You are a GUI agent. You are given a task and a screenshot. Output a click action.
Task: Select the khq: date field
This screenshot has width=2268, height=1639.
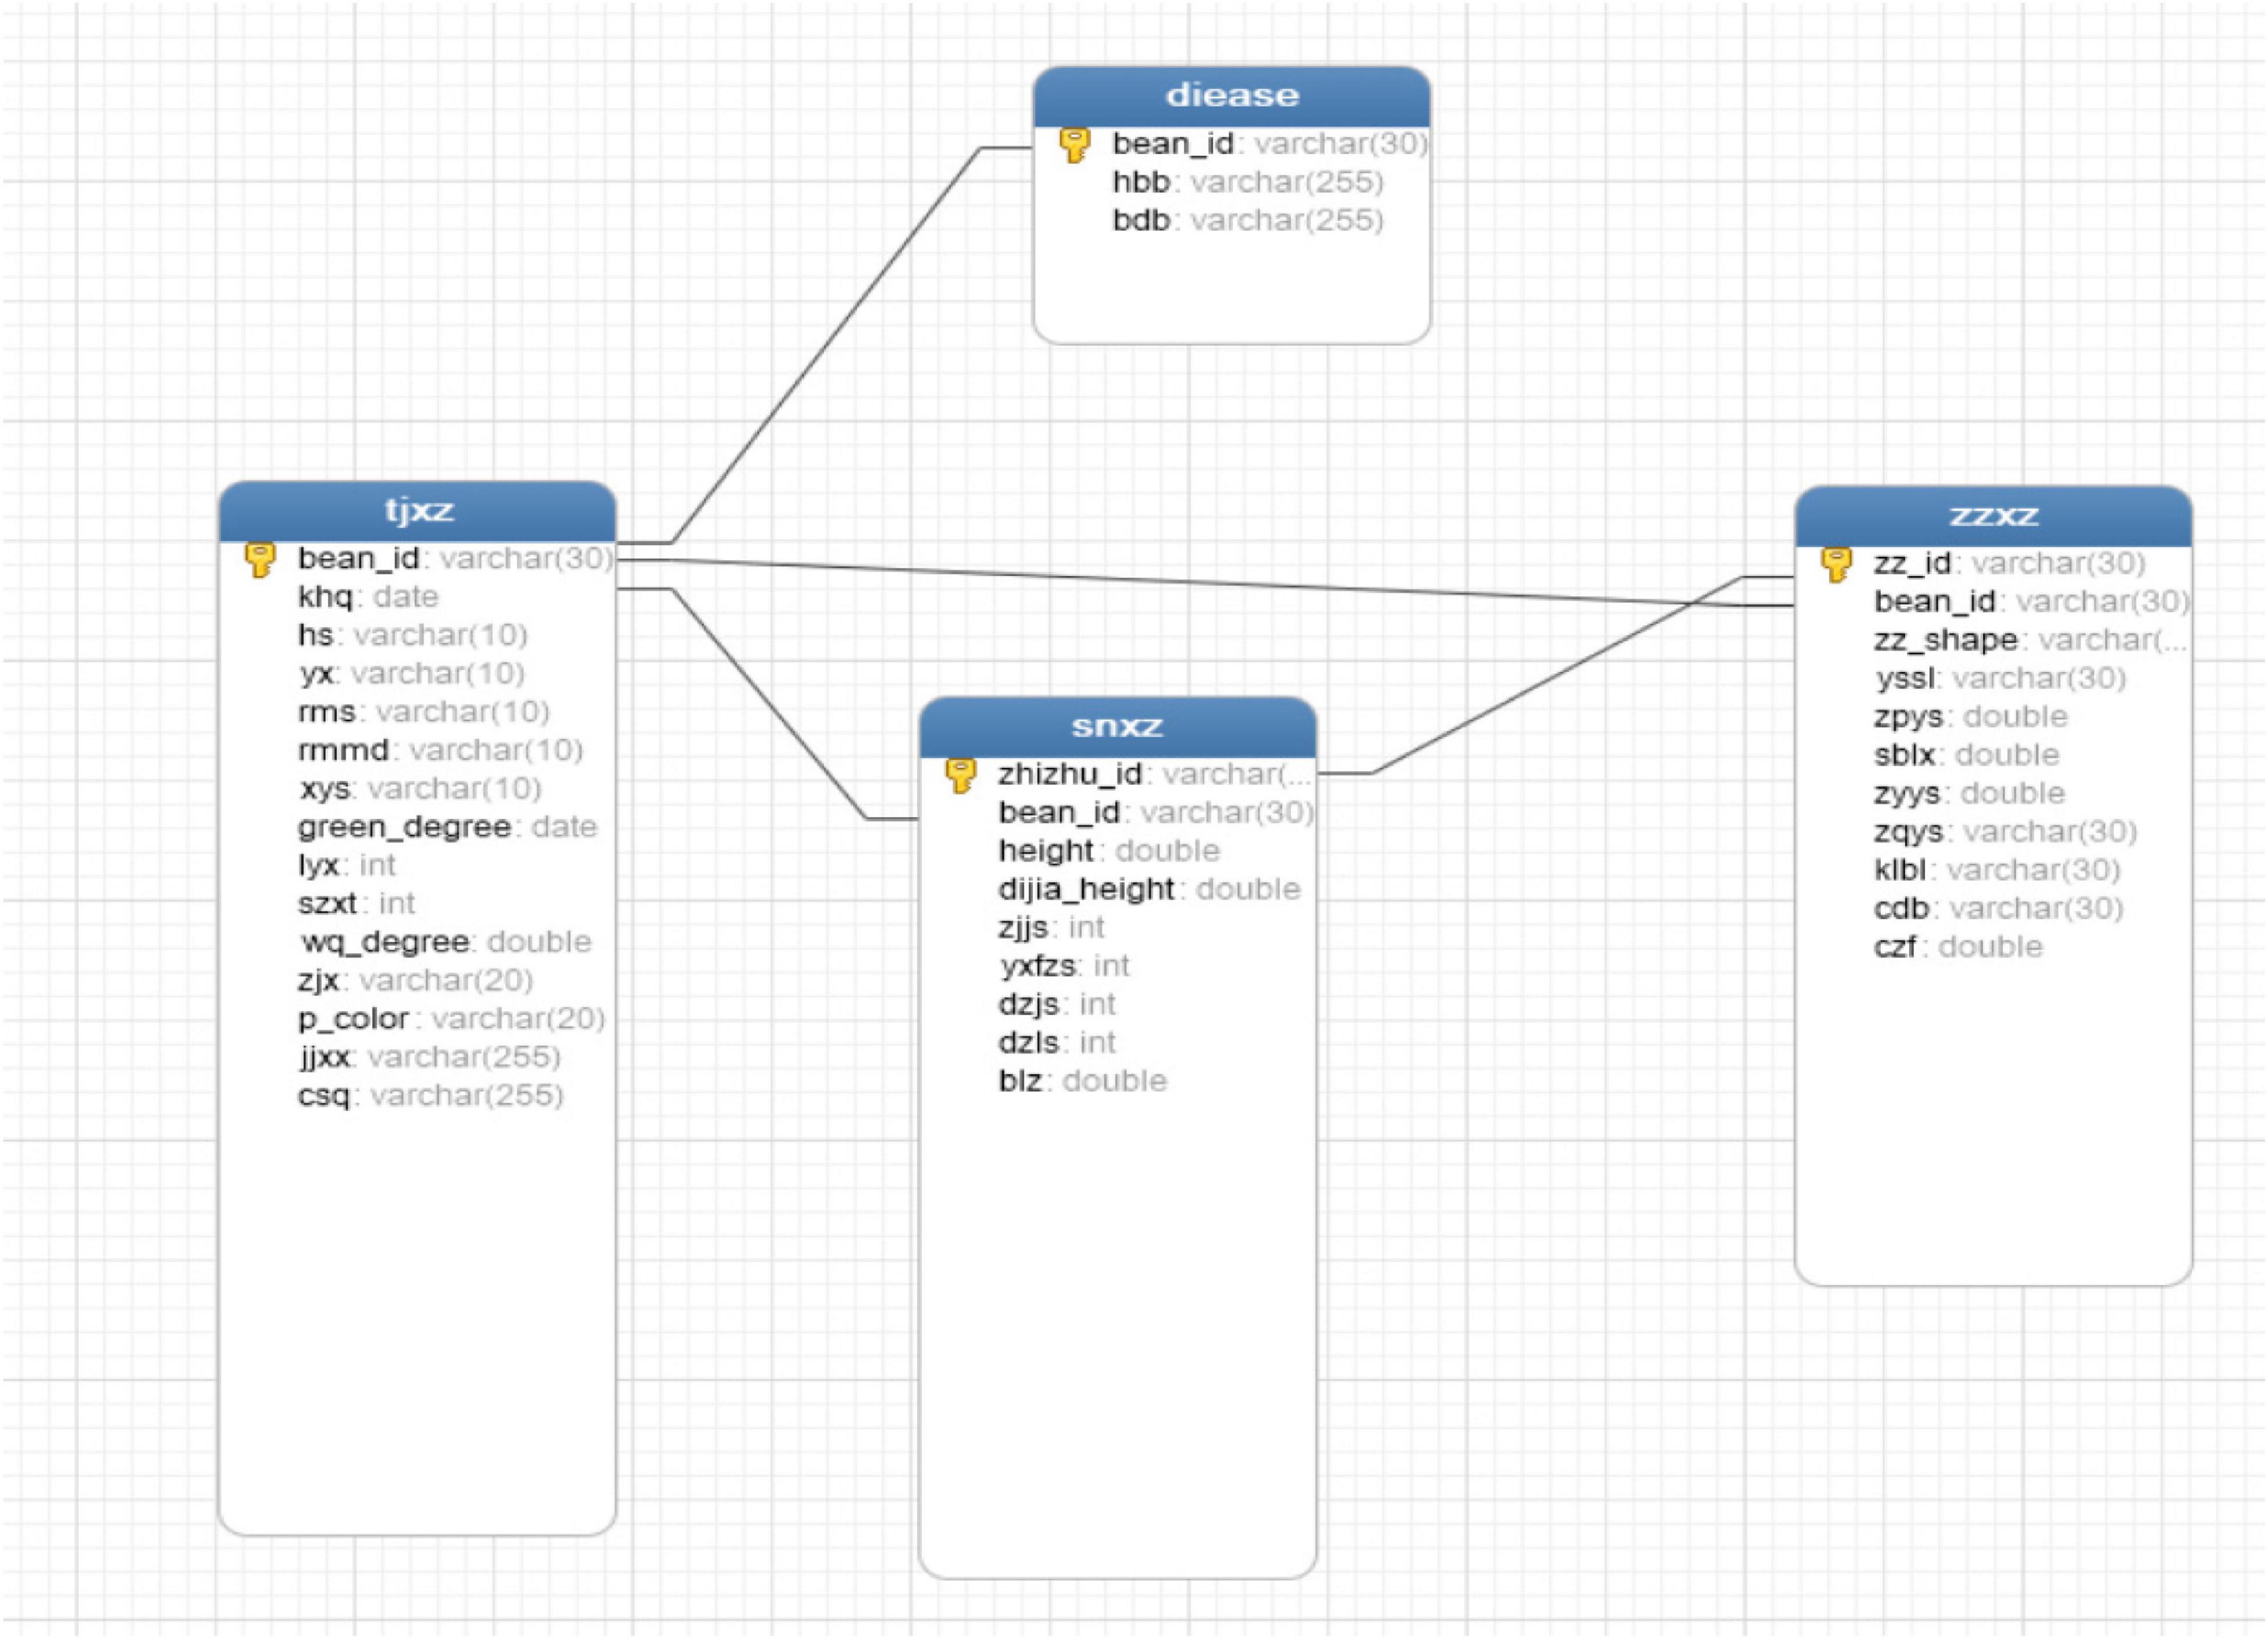(x=368, y=597)
